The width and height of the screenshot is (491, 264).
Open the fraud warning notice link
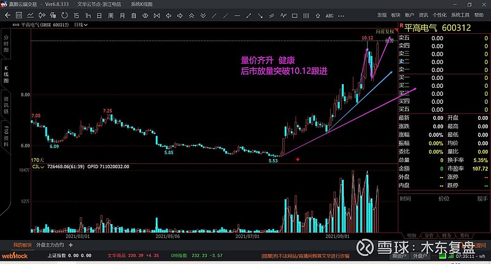click(x=305, y=256)
